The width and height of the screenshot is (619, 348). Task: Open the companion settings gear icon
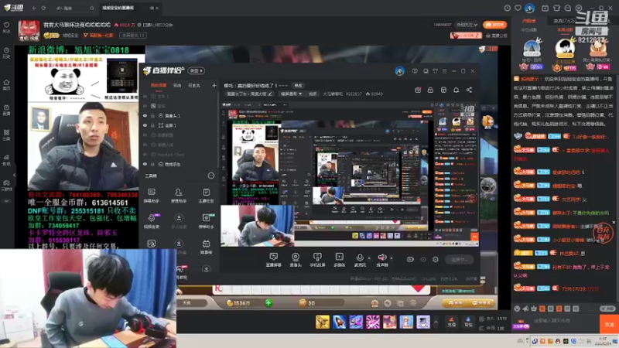pos(435,259)
